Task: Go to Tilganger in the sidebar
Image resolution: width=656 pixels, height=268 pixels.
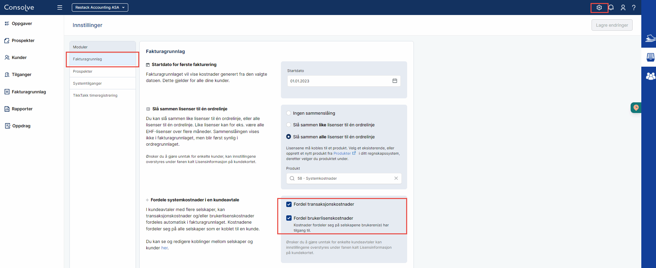Action: click(21, 74)
